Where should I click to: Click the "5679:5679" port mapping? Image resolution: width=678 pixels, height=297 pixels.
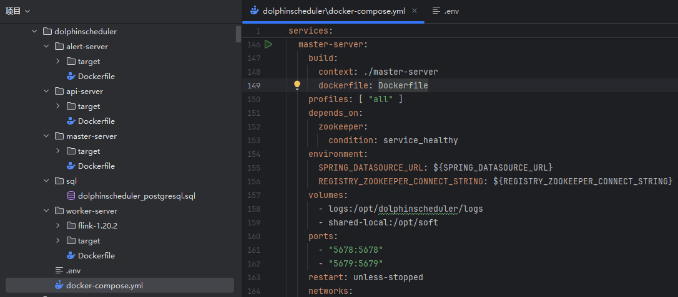click(x=356, y=263)
